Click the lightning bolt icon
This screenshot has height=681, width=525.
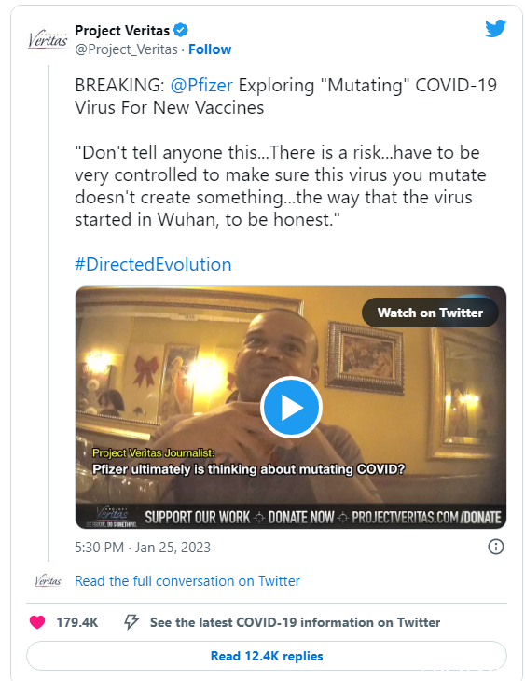(x=131, y=622)
